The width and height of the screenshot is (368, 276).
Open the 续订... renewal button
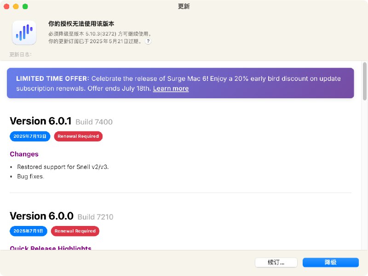point(276,262)
